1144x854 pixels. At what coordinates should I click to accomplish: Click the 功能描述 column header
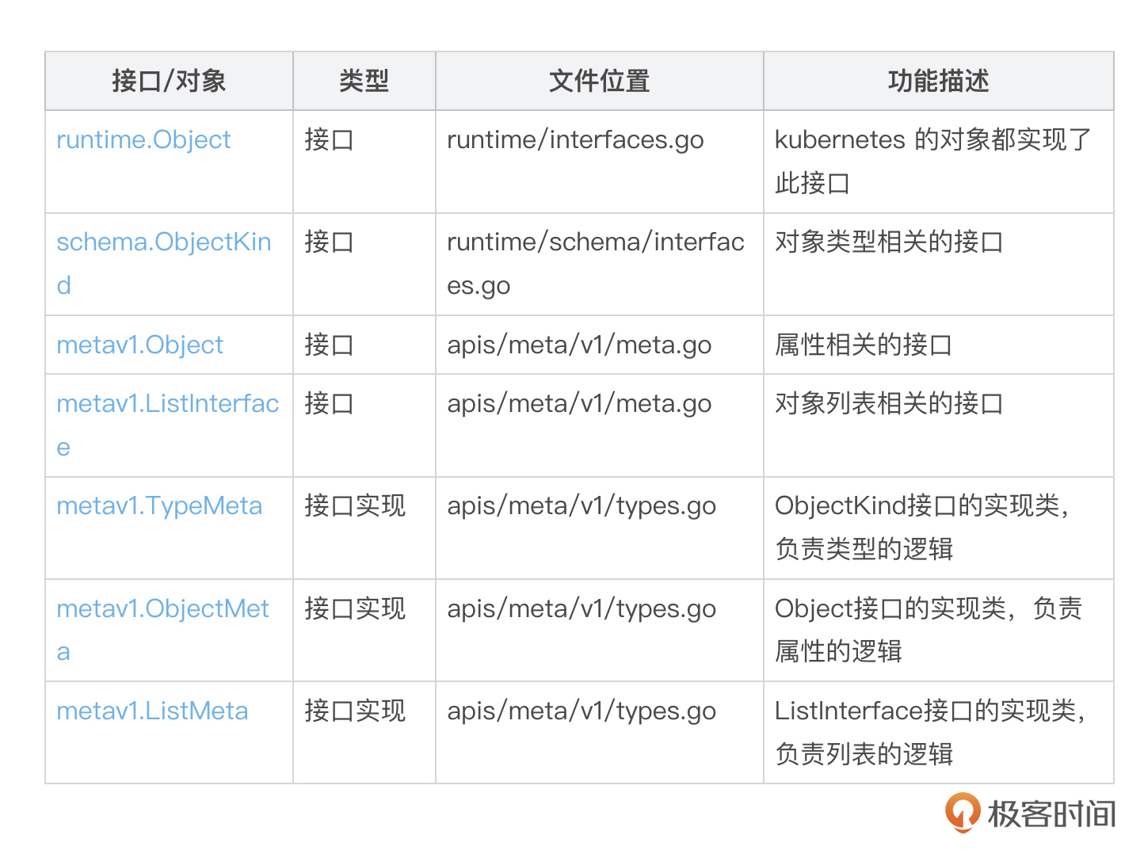coord(938,81)
